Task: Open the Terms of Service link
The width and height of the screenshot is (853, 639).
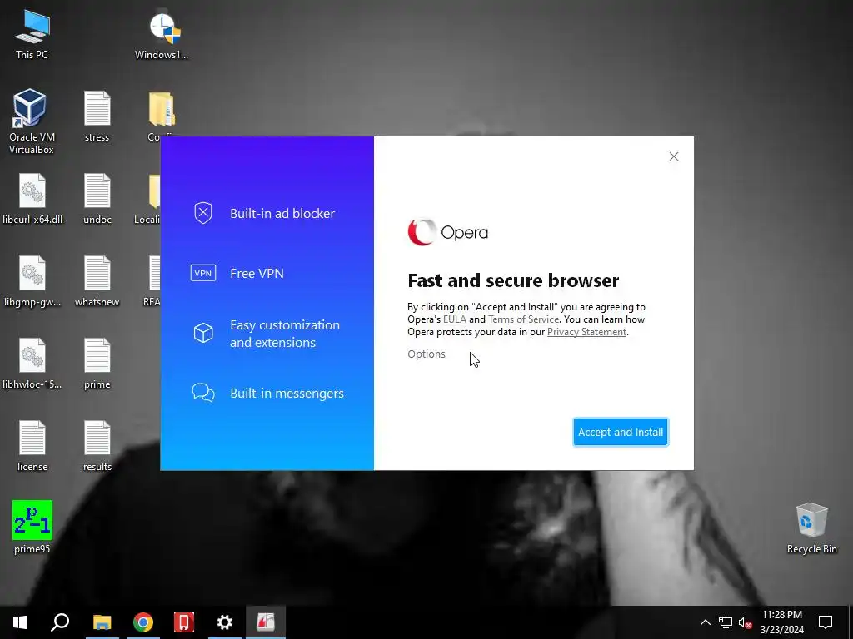Action: click(523, 319)
